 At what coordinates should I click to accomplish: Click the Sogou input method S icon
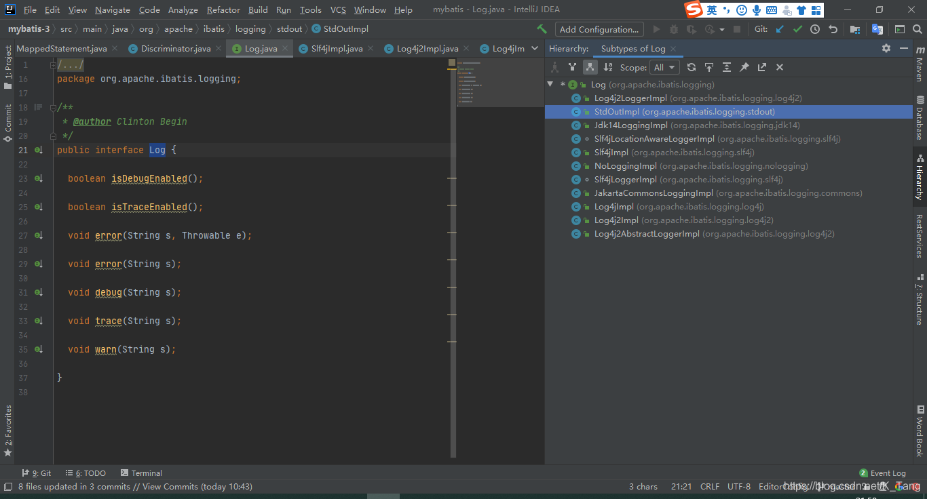(x=693, y=9)
